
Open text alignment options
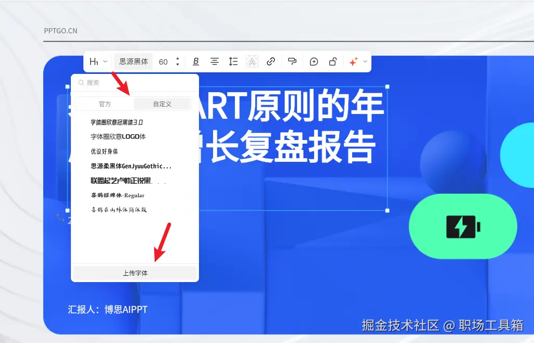pos(214,61)
